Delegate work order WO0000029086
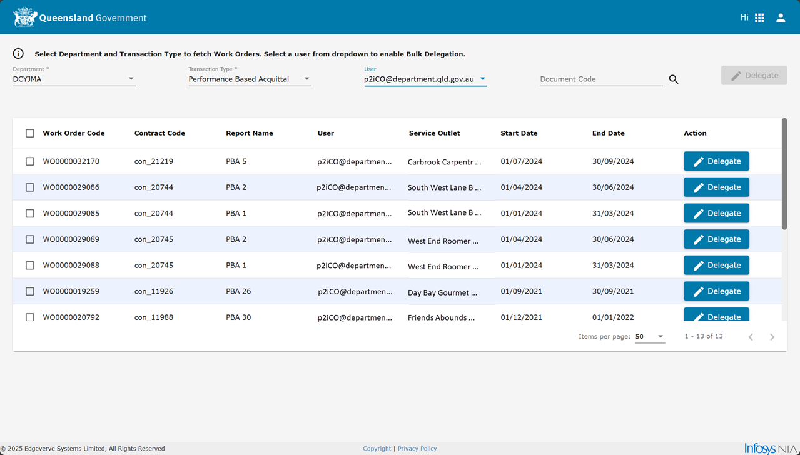 point(716,187)
